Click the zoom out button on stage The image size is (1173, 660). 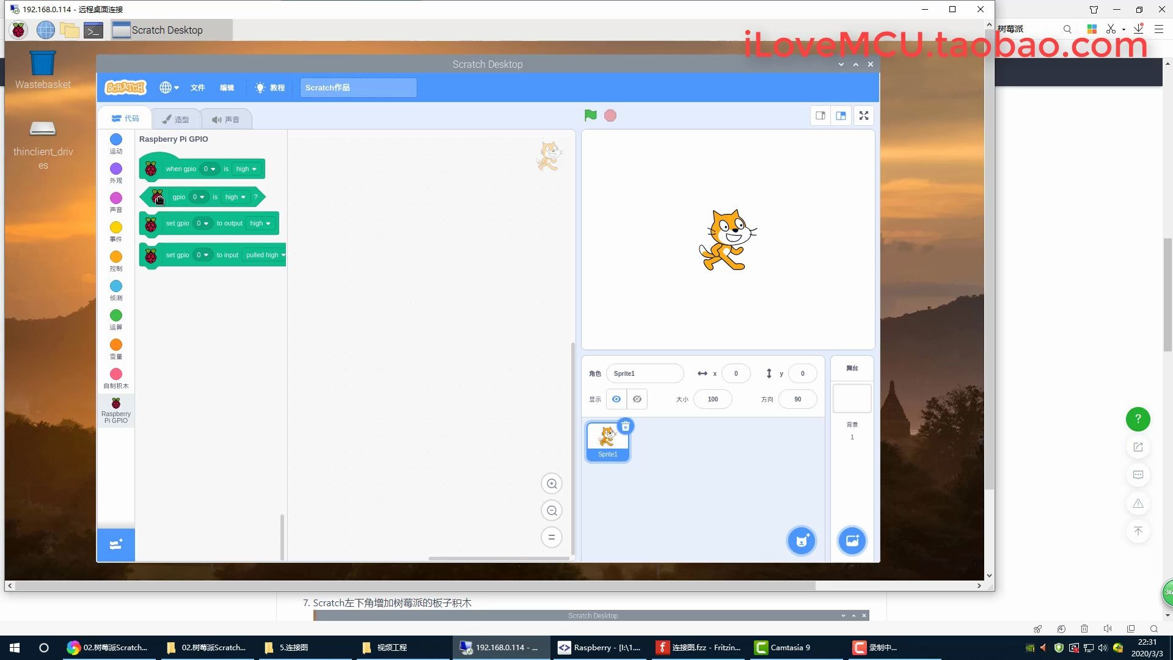coord(552,510)
